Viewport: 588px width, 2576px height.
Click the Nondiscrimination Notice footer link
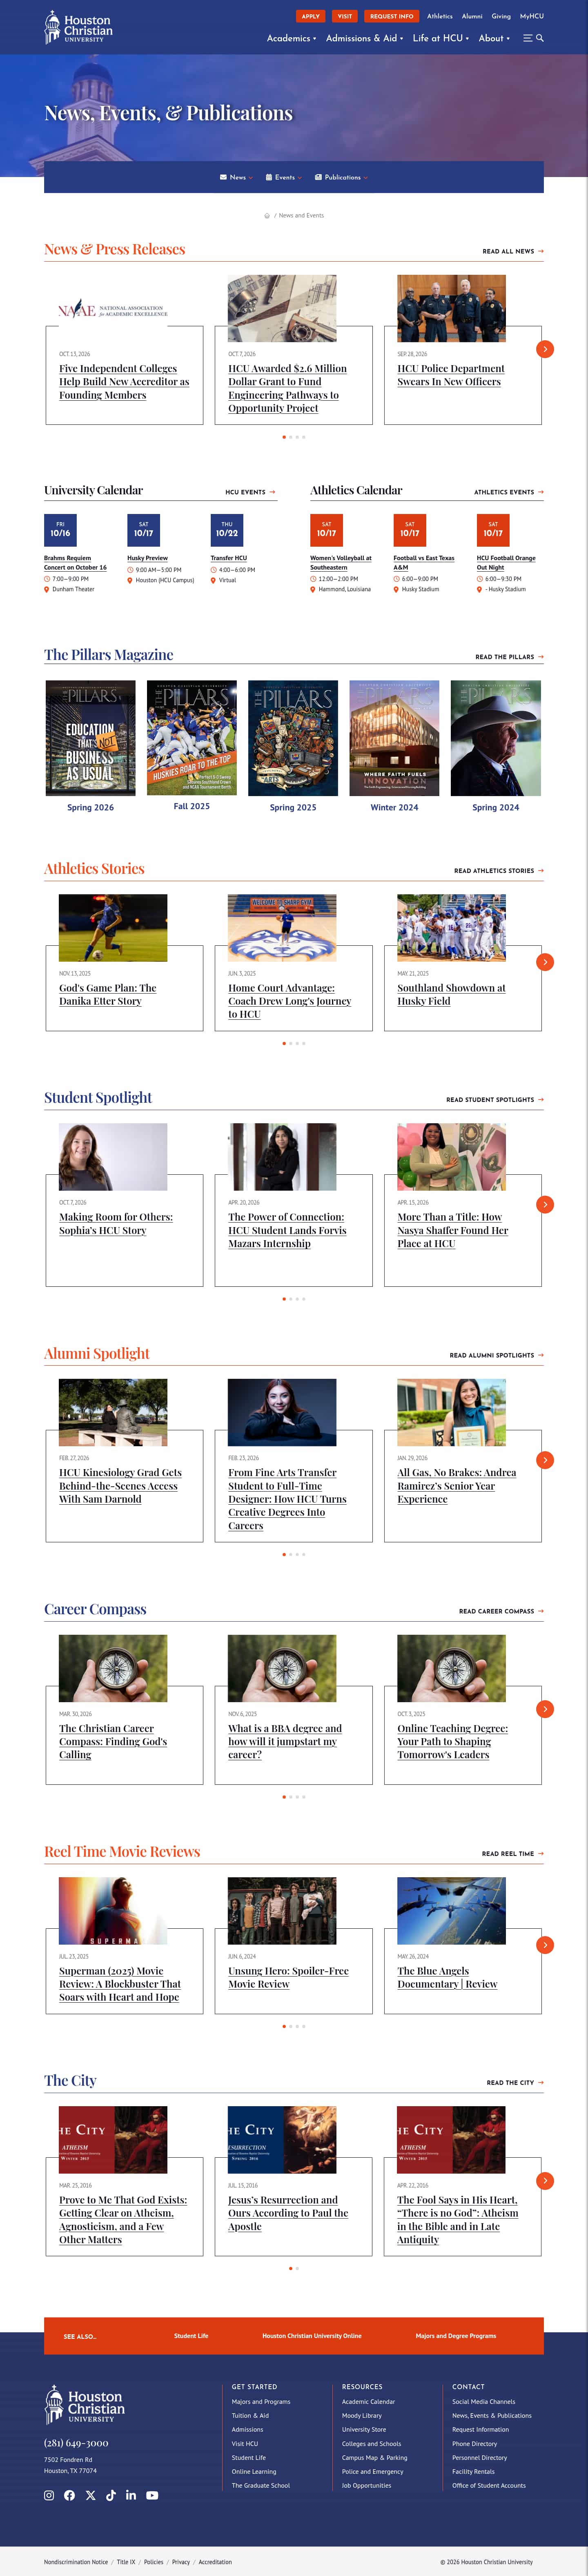(76, 2562)
